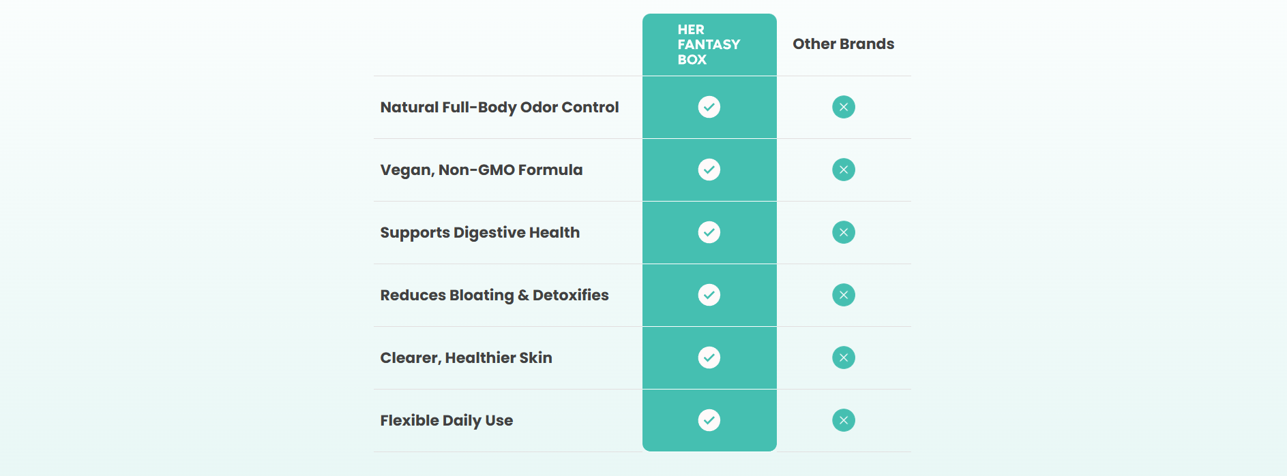The image size is (1287, 476).
Task: Click checkmark icon for Natural Full-Body Odor Control
Action: [x=709, y=107]
